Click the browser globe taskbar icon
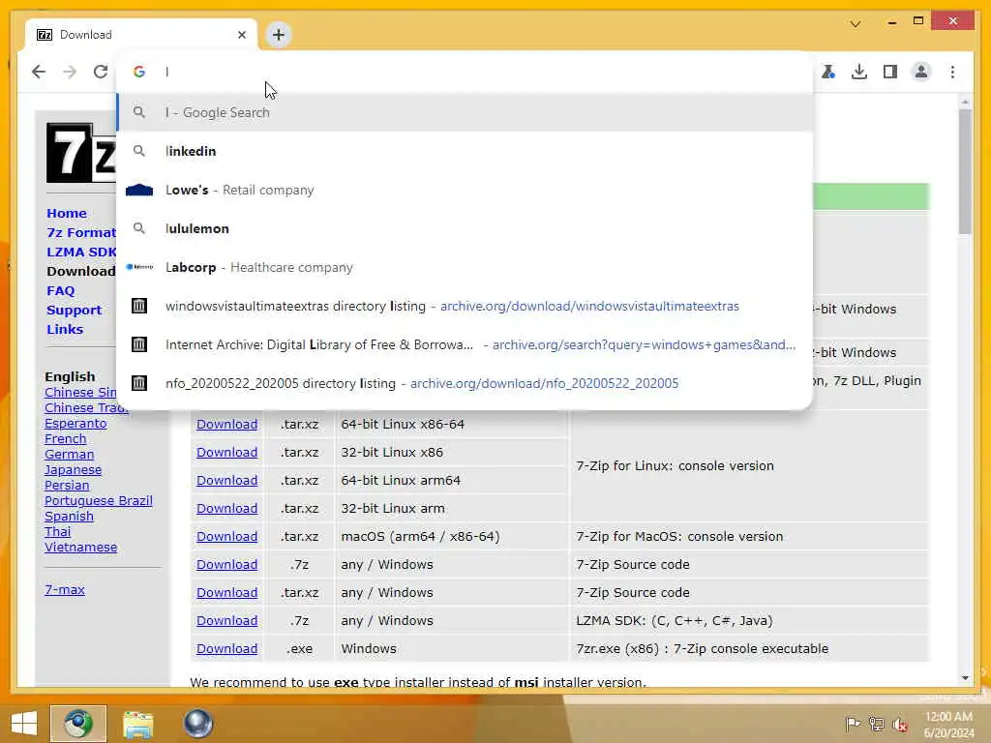Image resolution: width=991 pixels, height=743 pixels. pos(78,724)
